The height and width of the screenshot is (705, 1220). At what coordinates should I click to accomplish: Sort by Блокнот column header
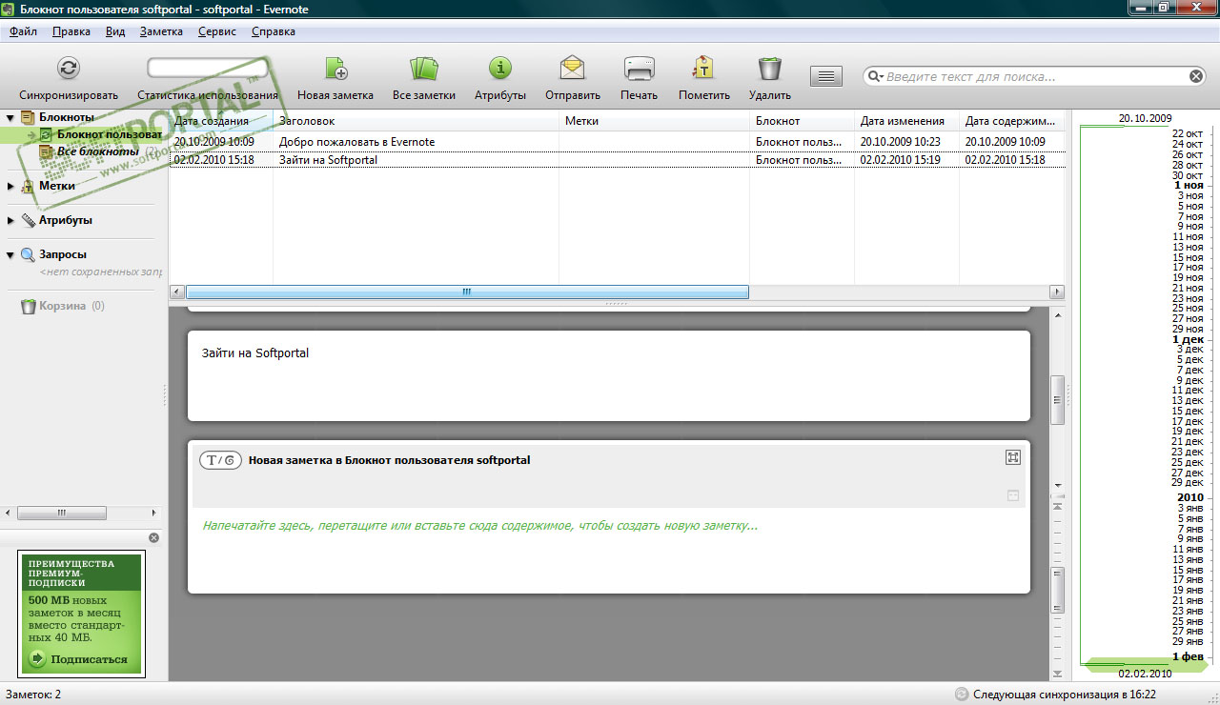803,121
